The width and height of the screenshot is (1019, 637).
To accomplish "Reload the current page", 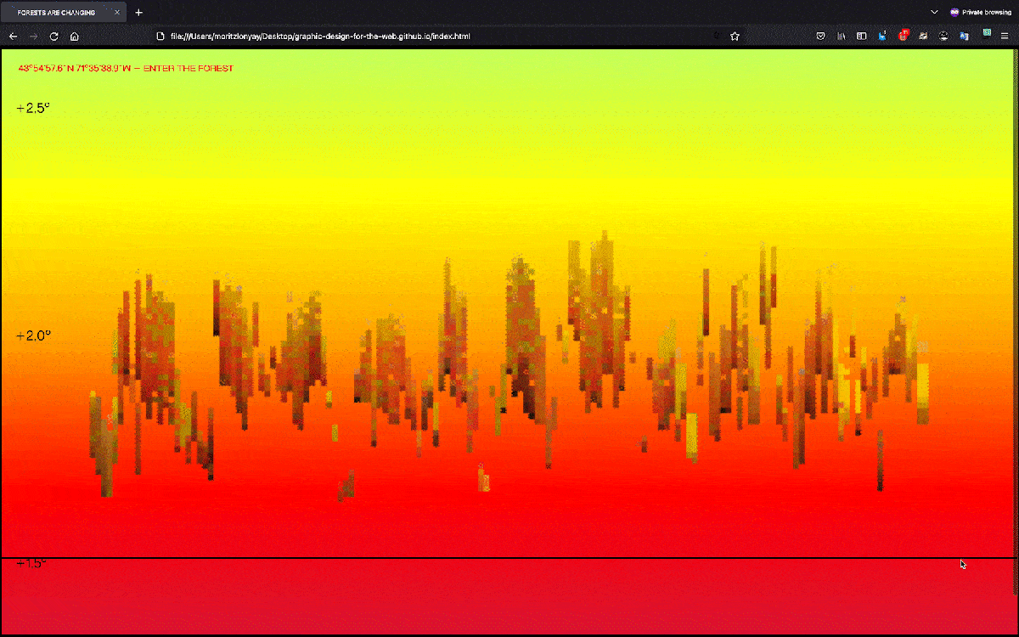I will point(53,37).
